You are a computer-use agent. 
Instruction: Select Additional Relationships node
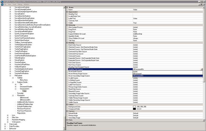pos(25,104)
